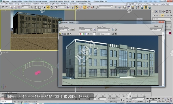The height and width of the screenshot is (104, 173).
Task: Choose the Rectangular Selection Region tool
Action: 40,7
